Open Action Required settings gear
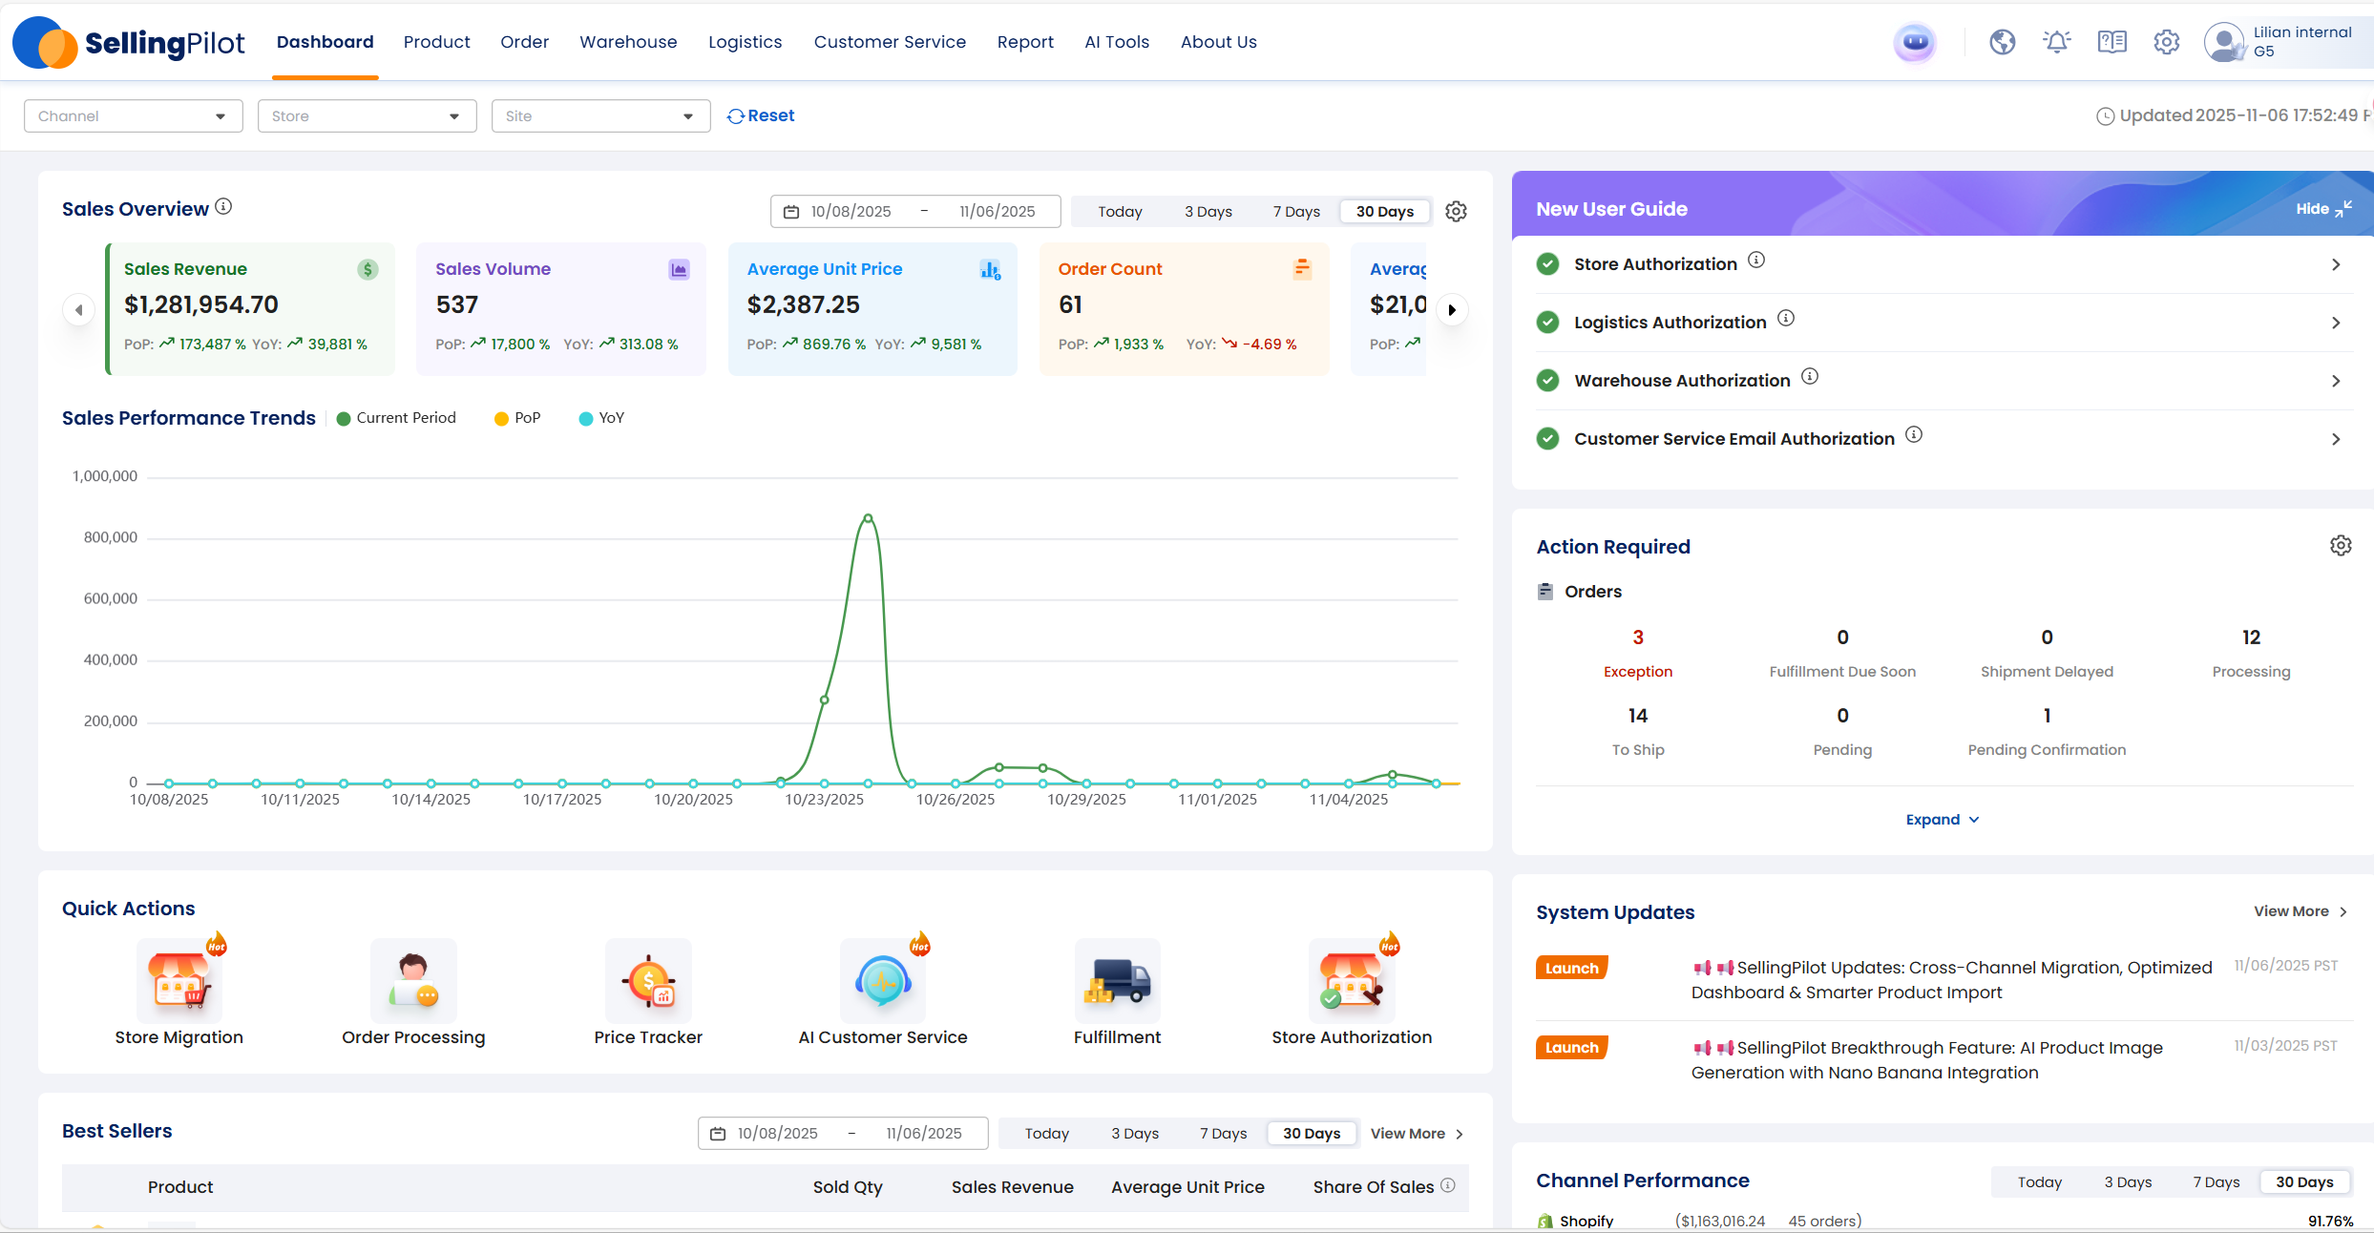The height and width of the screenshot is (1233, 2374). (x=2341, y=546)
